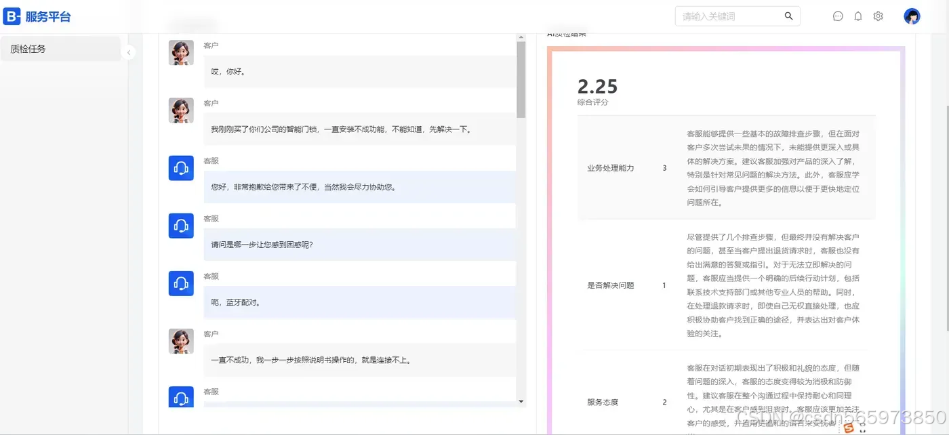Click the first 客服 headset icon
Image resolution: width=949 pixels, height=435 pixels.
point(180,168)
